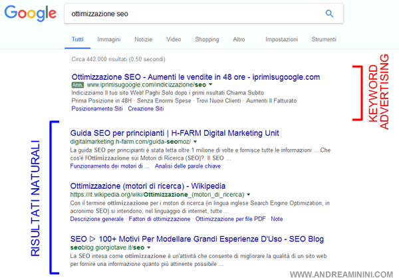Switch to the Immagini tab
The height and width of the screenshot is (278, 399).
click(x=108, y=40)
